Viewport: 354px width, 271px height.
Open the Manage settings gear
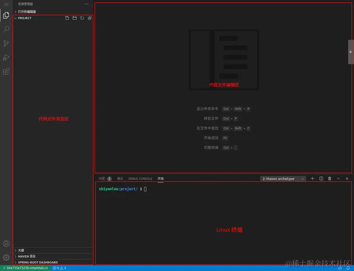pyautogui.click(x=6, y=257)
